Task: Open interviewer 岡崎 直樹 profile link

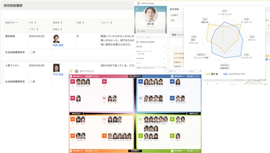Action: (x=58, y=45)
